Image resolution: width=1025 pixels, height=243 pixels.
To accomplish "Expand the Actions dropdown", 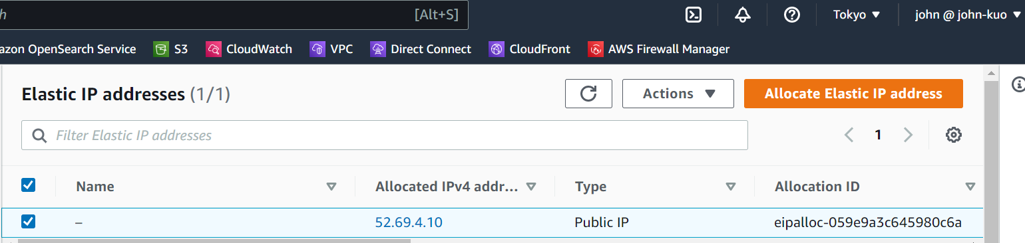I will 678,94.
